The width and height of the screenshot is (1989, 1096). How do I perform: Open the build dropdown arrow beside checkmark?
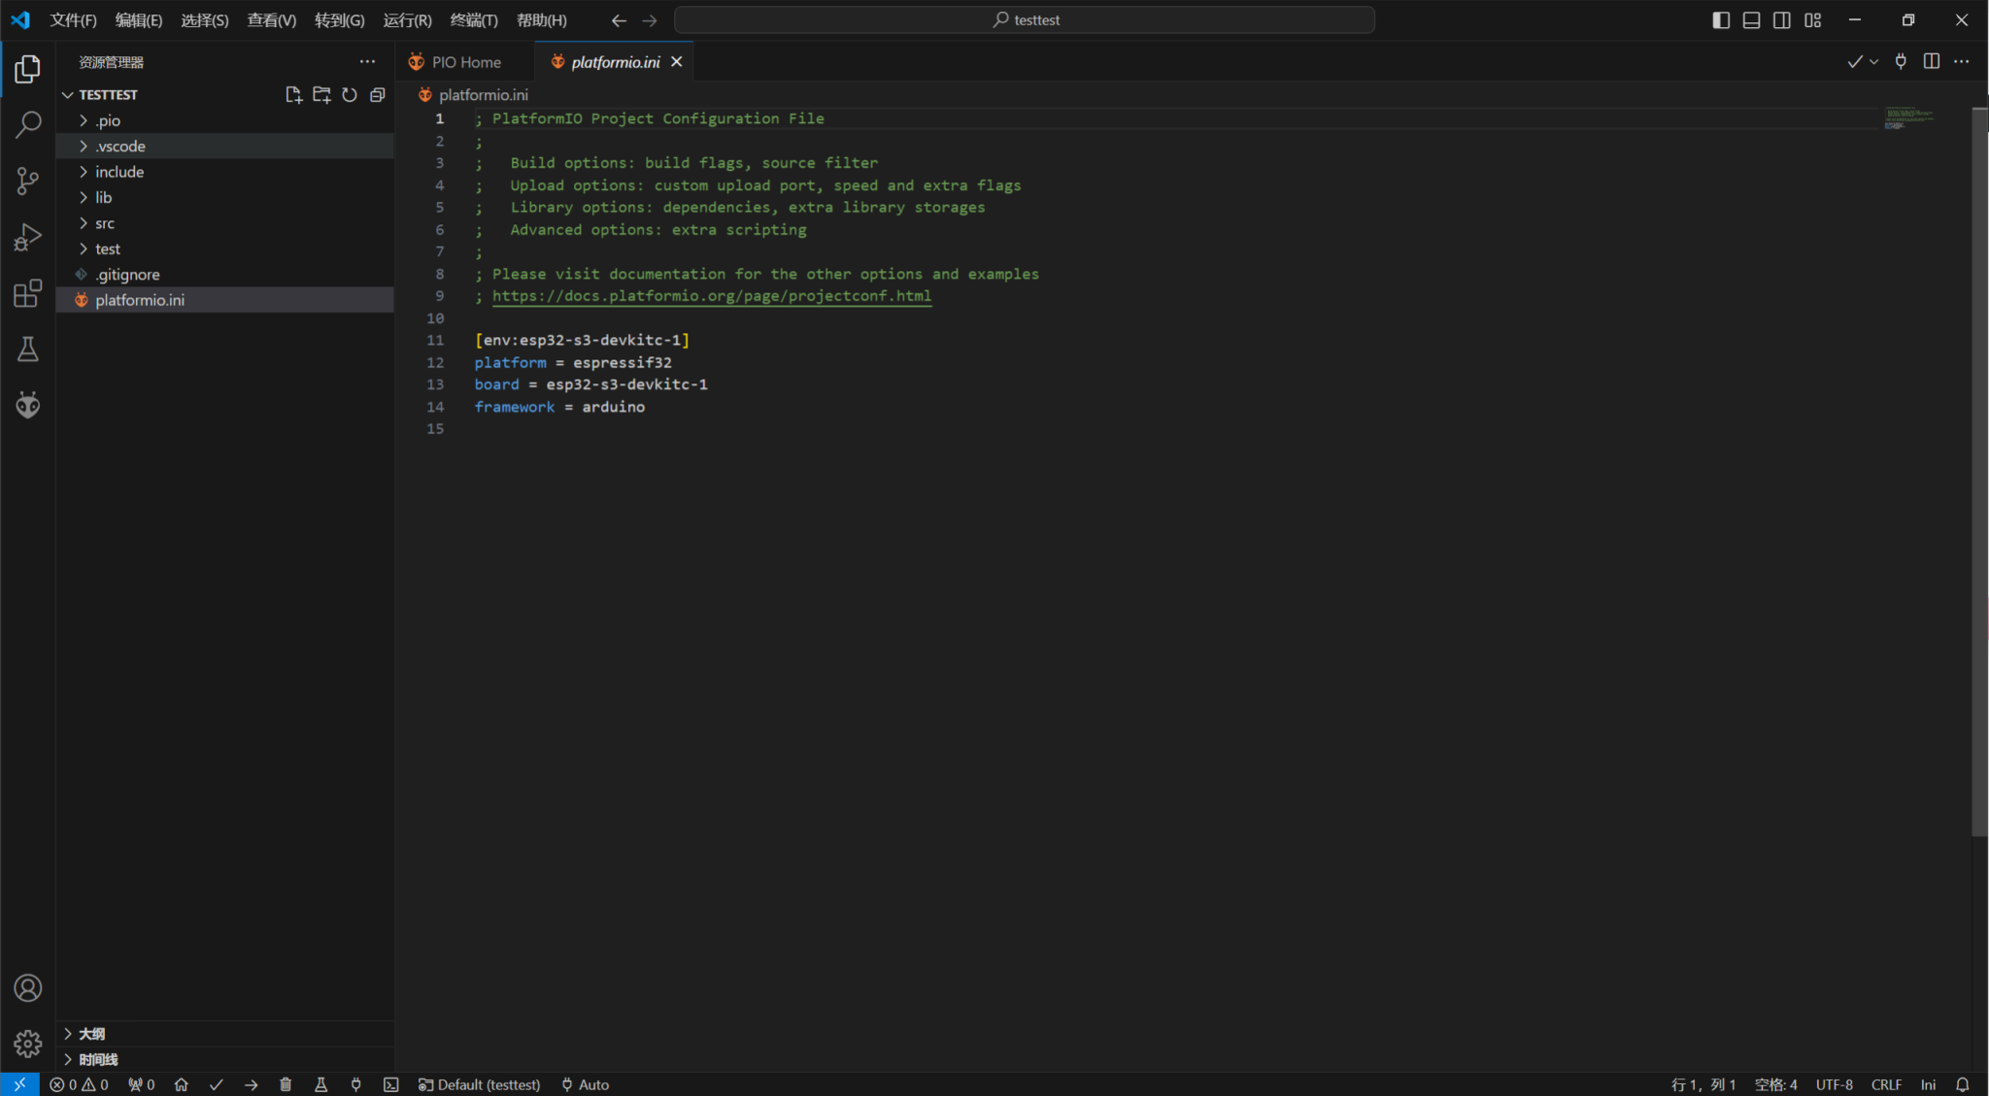[x=1873, y=61]
